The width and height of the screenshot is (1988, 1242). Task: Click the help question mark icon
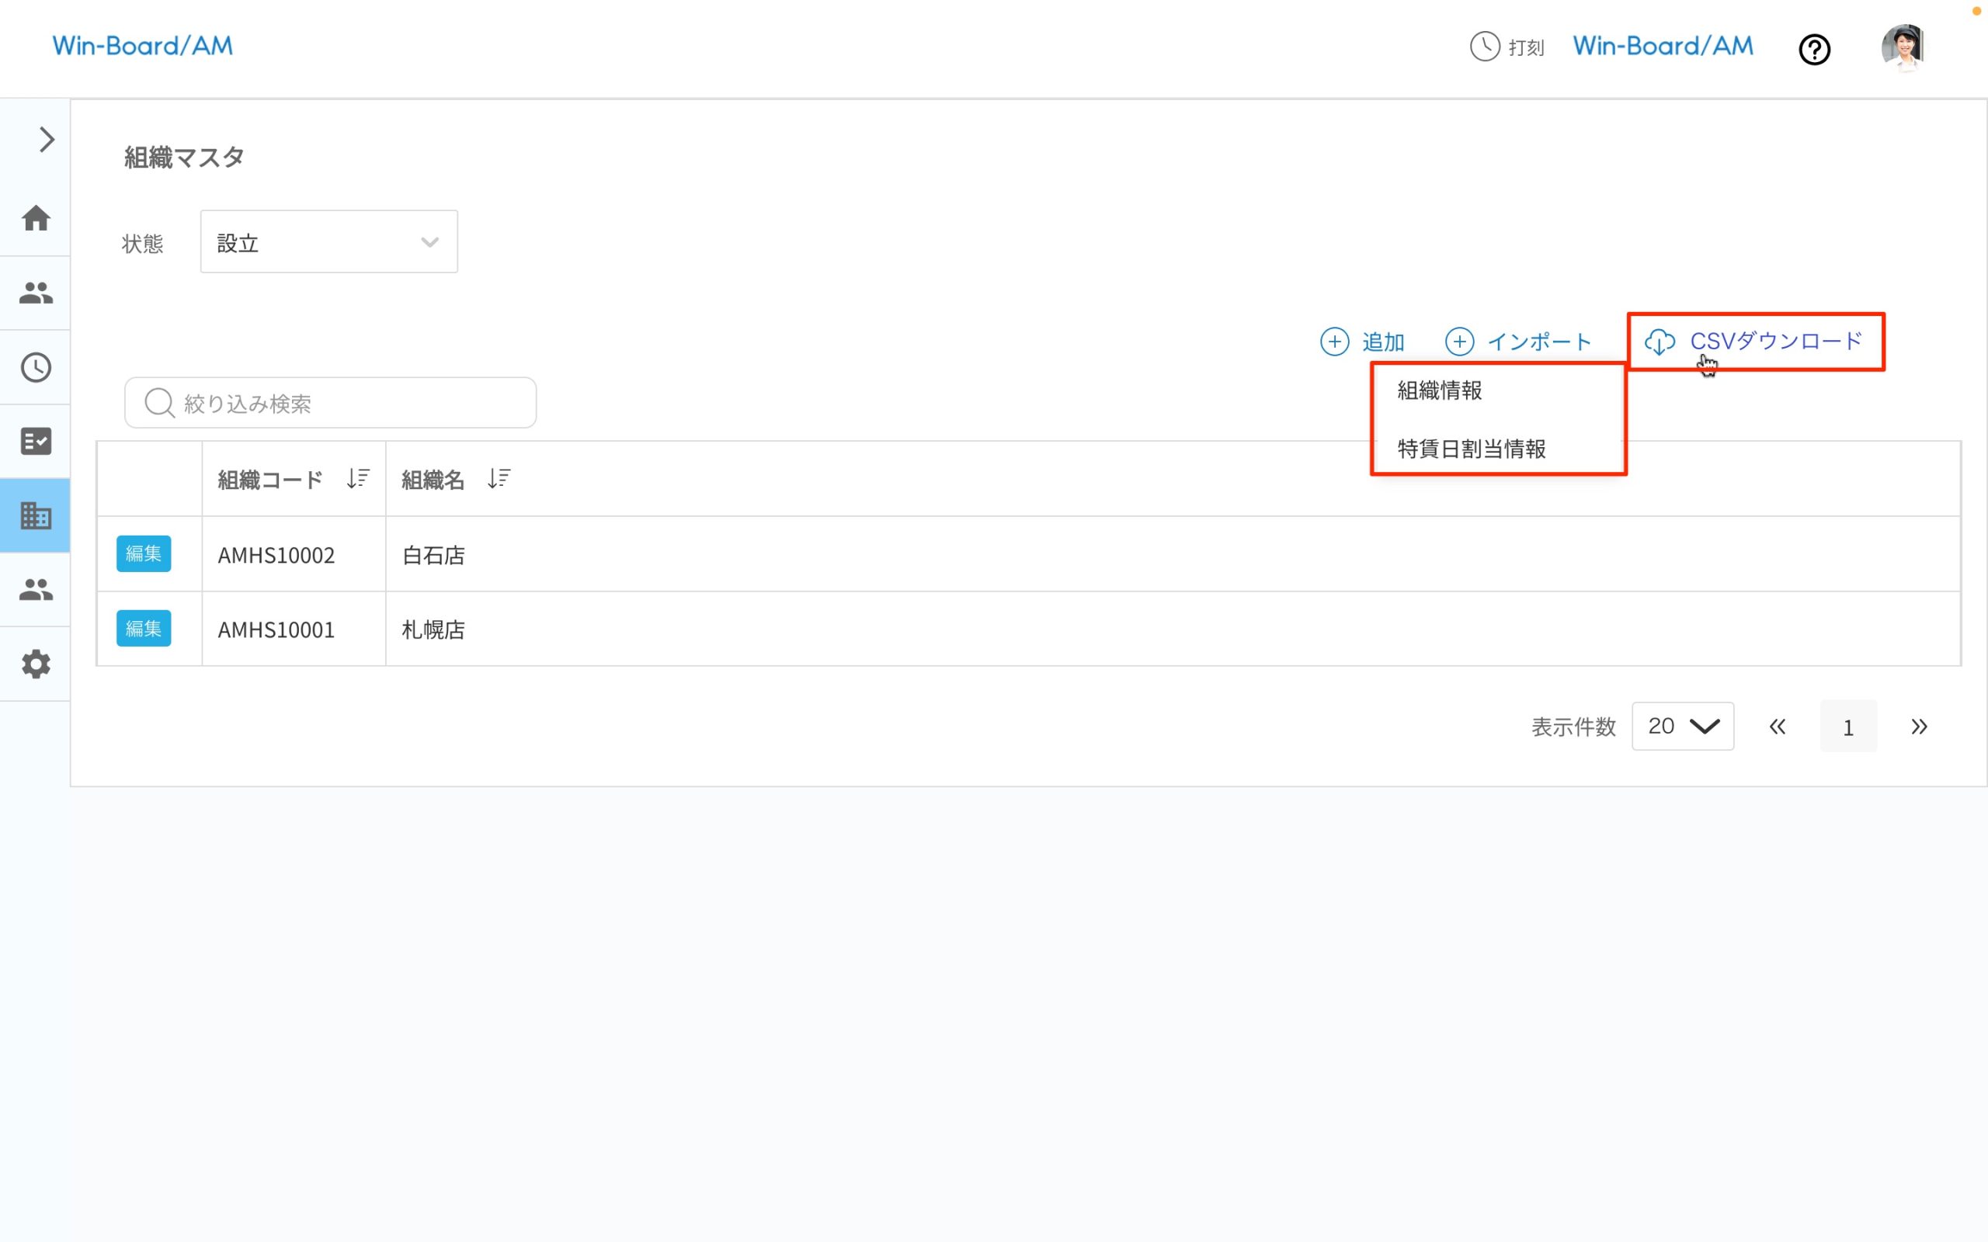click(1815, 49)
